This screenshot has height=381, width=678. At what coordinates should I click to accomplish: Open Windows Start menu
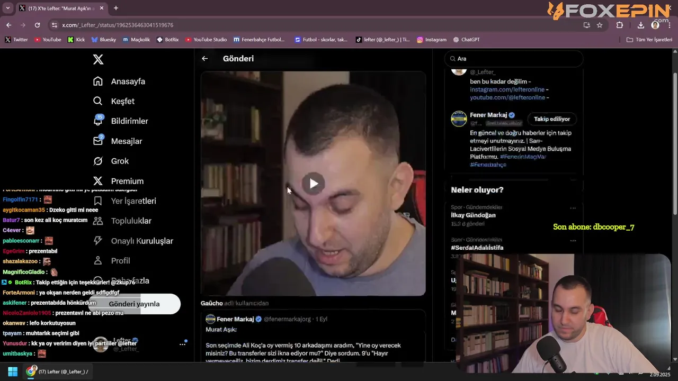click(12, 371)
